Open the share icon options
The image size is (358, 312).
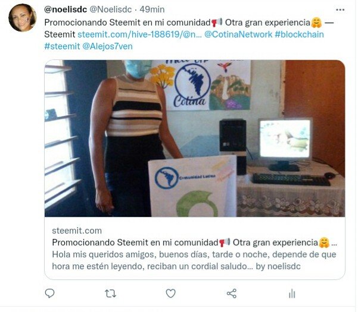[232, 294]
